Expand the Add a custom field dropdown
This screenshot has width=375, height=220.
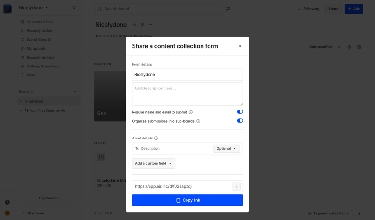(x=153, y=163)
